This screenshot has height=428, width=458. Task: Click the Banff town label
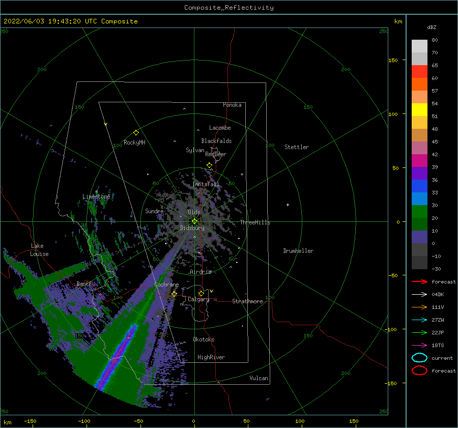click(84, 284)
